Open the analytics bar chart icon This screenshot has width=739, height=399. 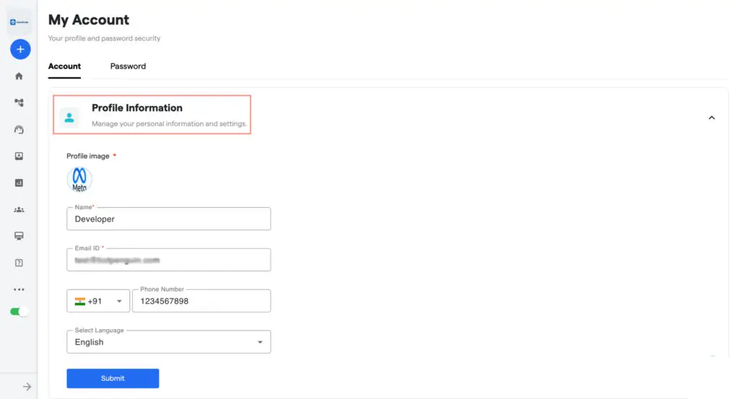point(19,183)
